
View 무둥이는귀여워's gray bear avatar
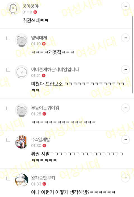pos(21,110)
